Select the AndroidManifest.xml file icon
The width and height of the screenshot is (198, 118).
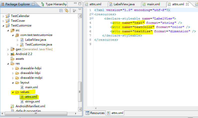(12, 106)
